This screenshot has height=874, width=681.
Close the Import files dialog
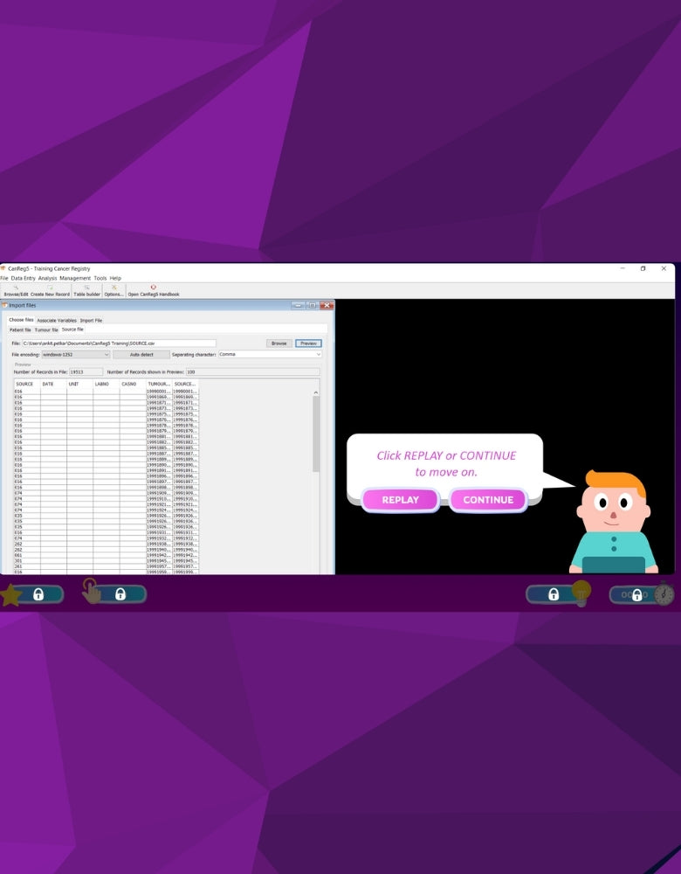point(327,305)
